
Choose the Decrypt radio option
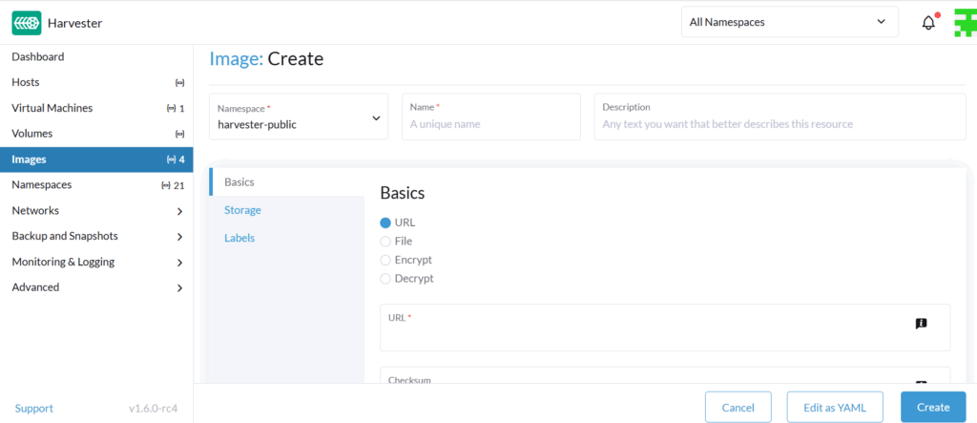point(385,279)
